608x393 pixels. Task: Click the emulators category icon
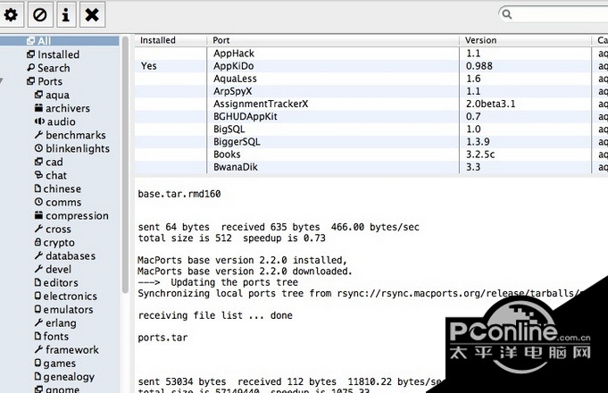point(37,309)
